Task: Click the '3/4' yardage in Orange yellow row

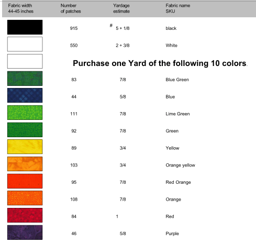Action: pos(123,165)
